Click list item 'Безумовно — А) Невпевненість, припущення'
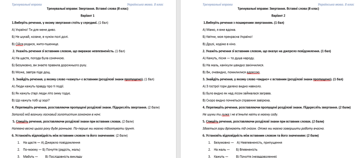The width and height of the screenshot is (364, 158). (x=248, y=143)
